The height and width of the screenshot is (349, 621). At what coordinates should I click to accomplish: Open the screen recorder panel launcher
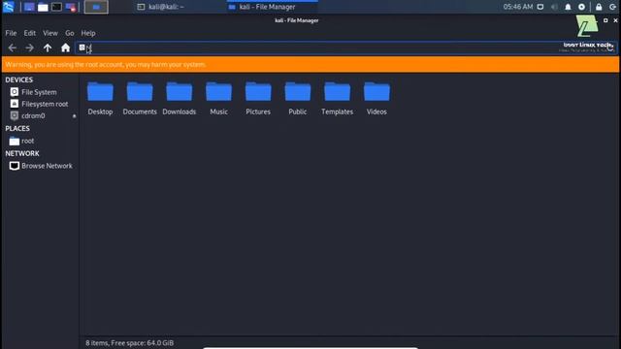(x=71, y=7)
